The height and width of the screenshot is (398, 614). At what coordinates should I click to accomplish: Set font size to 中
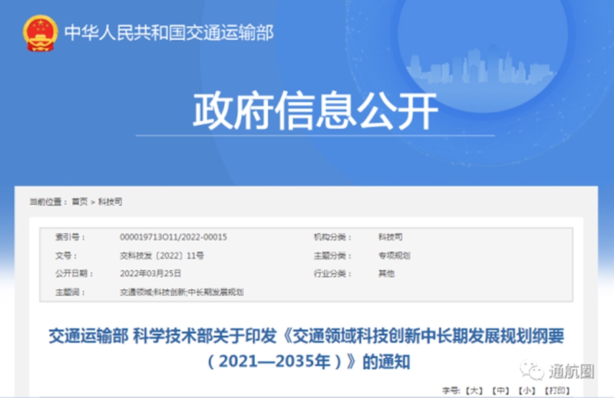500,391
